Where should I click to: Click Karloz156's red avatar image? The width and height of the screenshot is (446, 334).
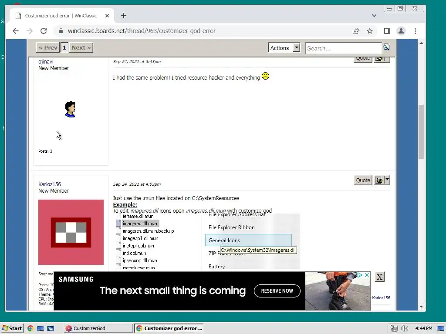71,232
